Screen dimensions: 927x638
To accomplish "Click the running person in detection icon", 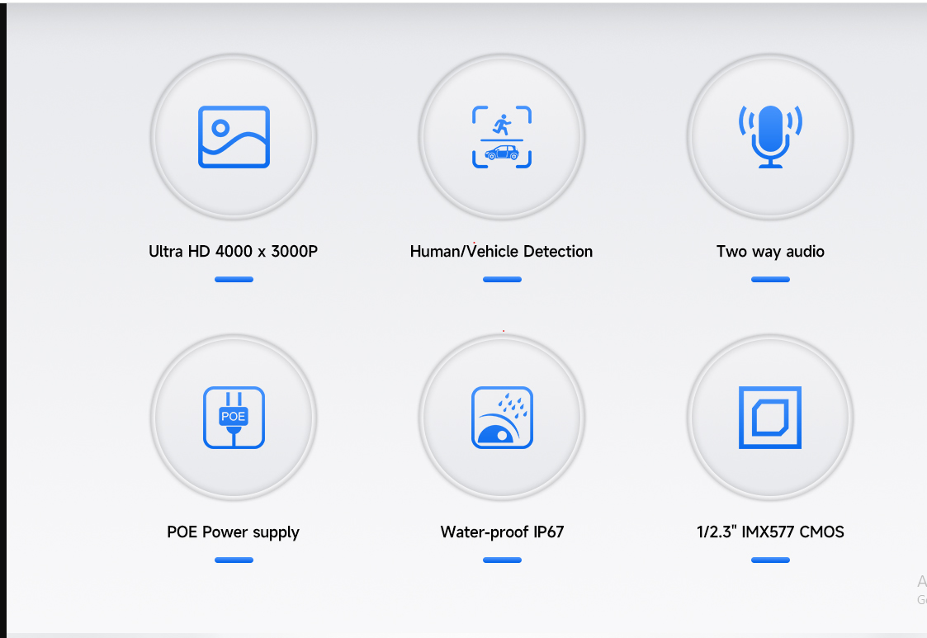I will [x=502, y=125].
